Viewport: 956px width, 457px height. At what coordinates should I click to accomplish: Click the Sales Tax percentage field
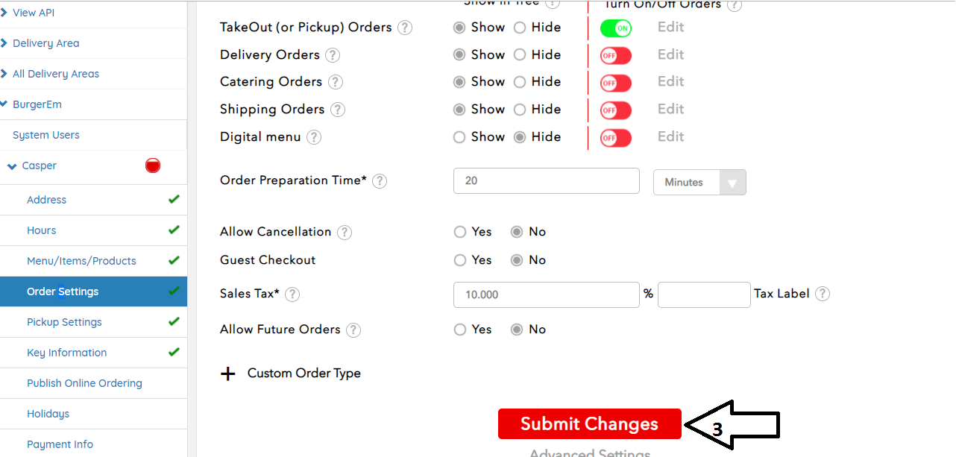(546, 294)
